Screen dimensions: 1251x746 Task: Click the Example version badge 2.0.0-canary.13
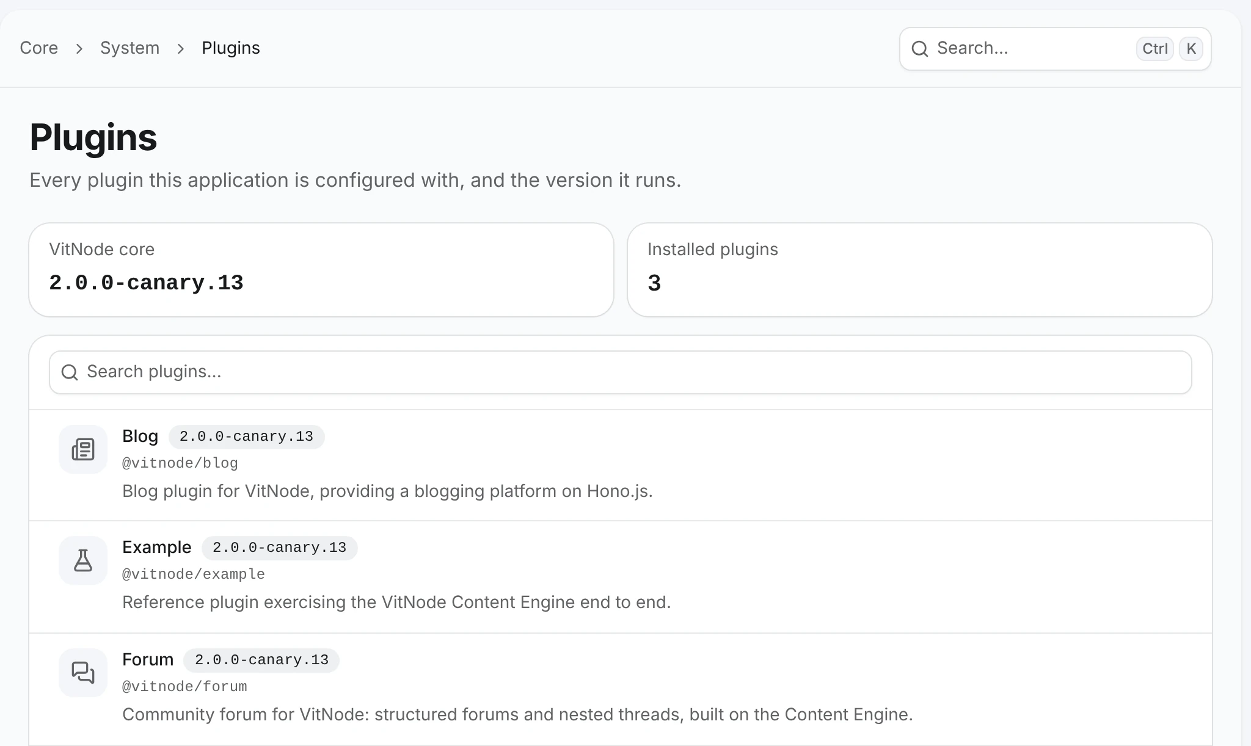pyautogui.click(x=279, y=548)
